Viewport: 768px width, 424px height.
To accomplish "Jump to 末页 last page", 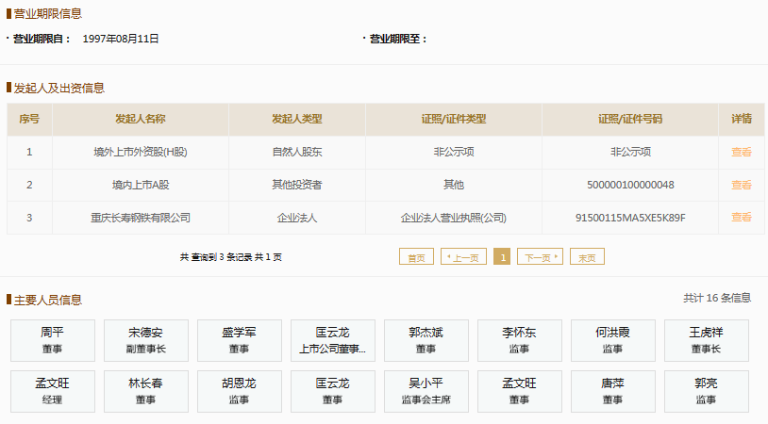I will click(587, 257).
